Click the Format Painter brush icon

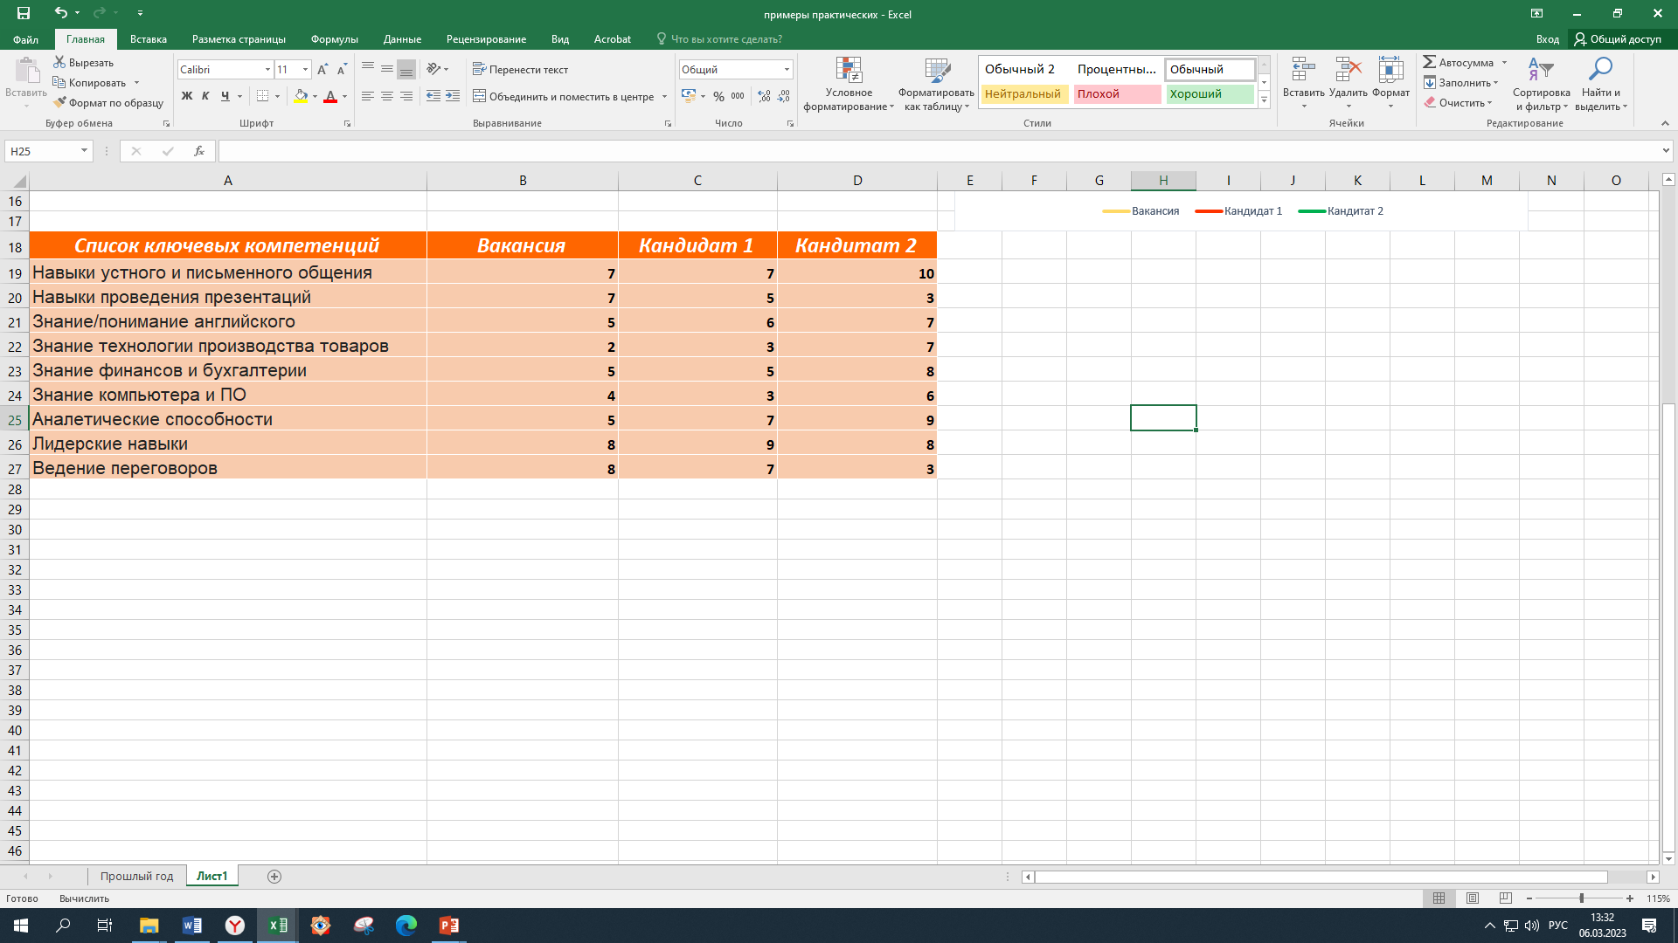pyautogui.click(x=59, y=103)
